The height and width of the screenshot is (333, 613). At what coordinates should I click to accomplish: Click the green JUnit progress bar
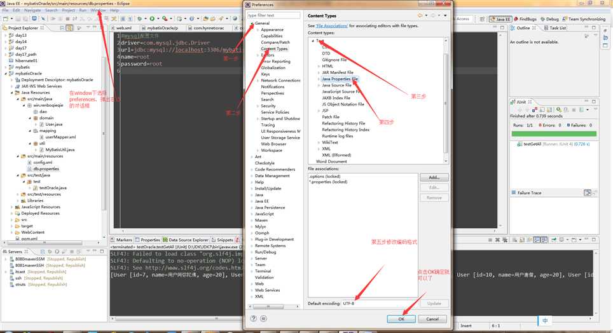(x=554, y=134)
